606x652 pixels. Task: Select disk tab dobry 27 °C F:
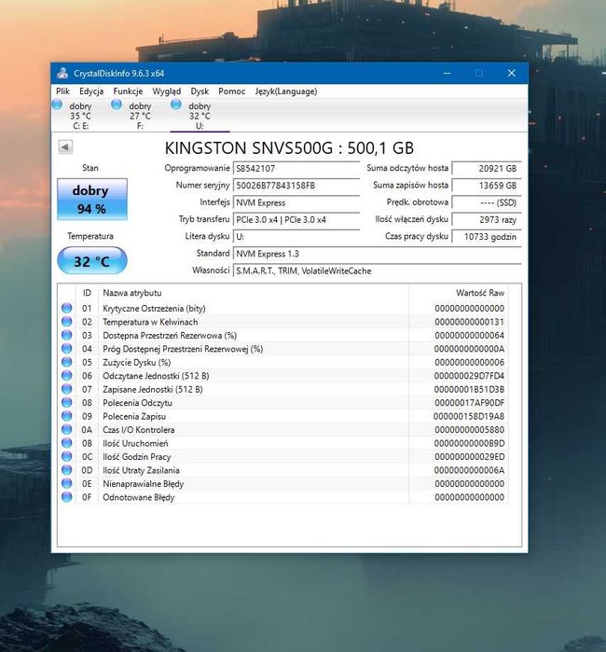[140, 116]
